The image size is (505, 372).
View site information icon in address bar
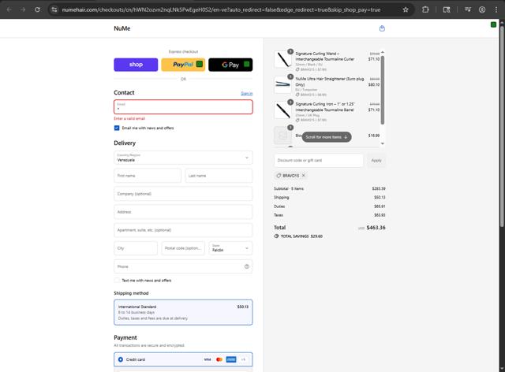54,9
